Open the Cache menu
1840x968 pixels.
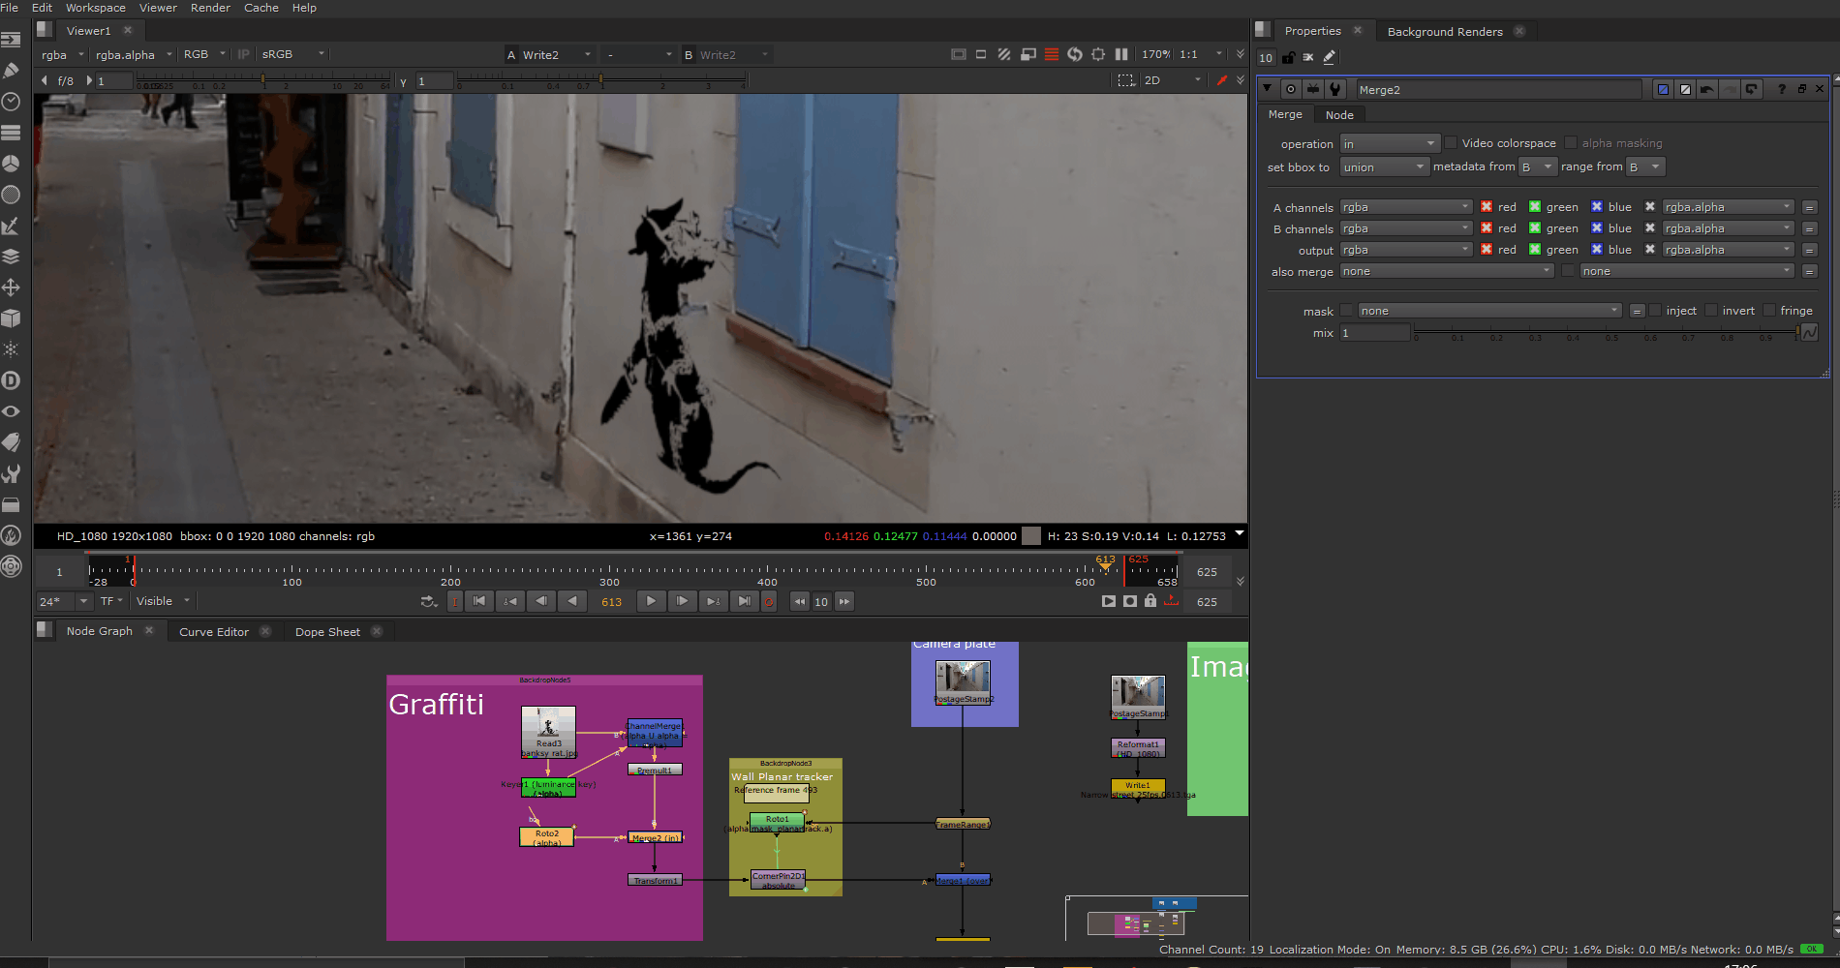[261, 8]
